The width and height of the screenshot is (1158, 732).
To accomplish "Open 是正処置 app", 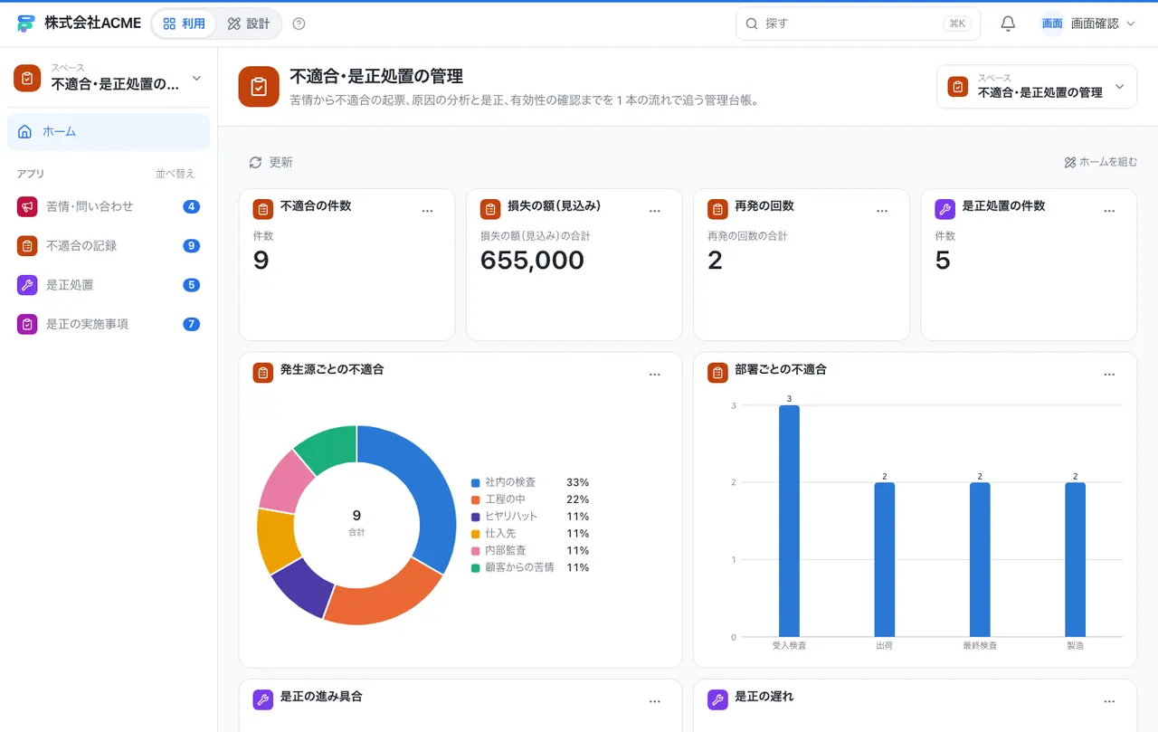I will pyautogui.click(x=109, y=284).
